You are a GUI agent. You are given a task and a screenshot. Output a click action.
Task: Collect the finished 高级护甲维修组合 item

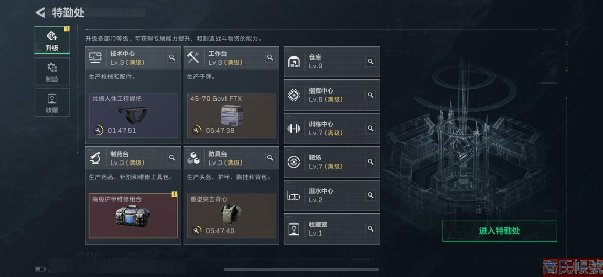coord(133,216)
